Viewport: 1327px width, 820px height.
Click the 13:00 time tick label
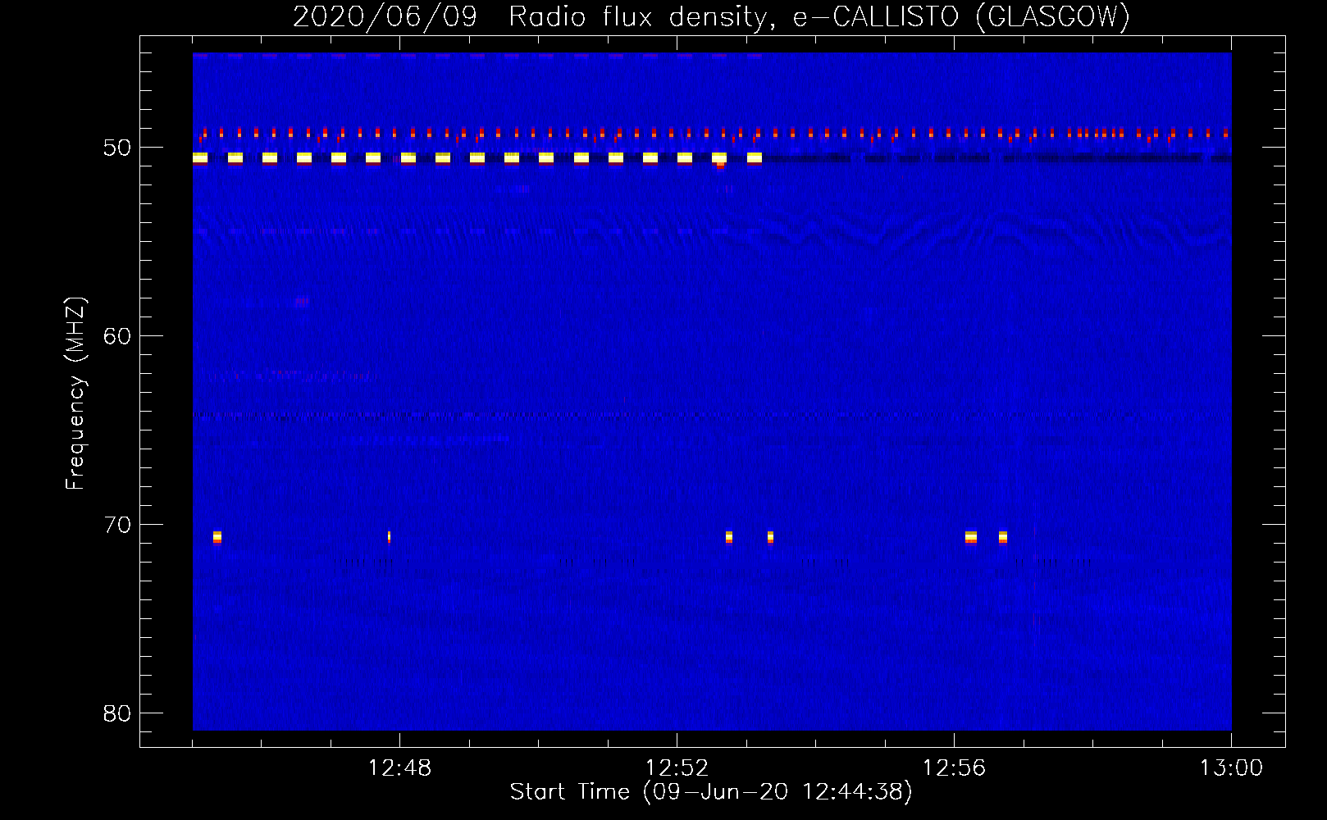tap(1231, 768)
